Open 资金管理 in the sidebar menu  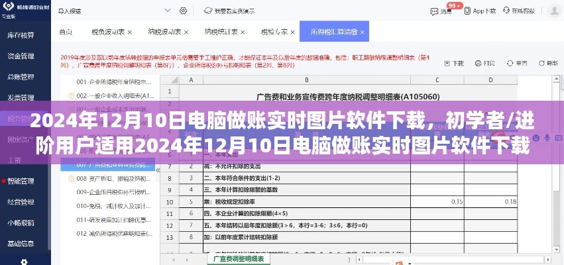coord(22,56)
